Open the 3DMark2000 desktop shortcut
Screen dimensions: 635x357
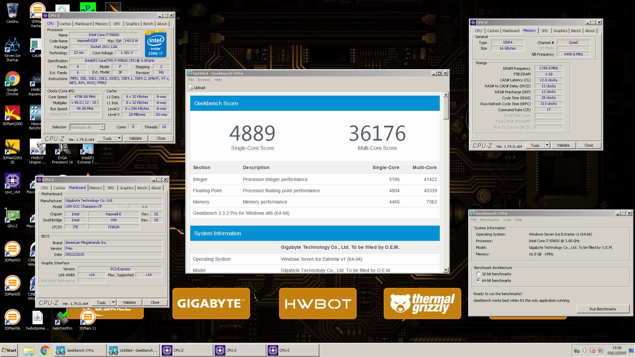(x=12, y=115)
